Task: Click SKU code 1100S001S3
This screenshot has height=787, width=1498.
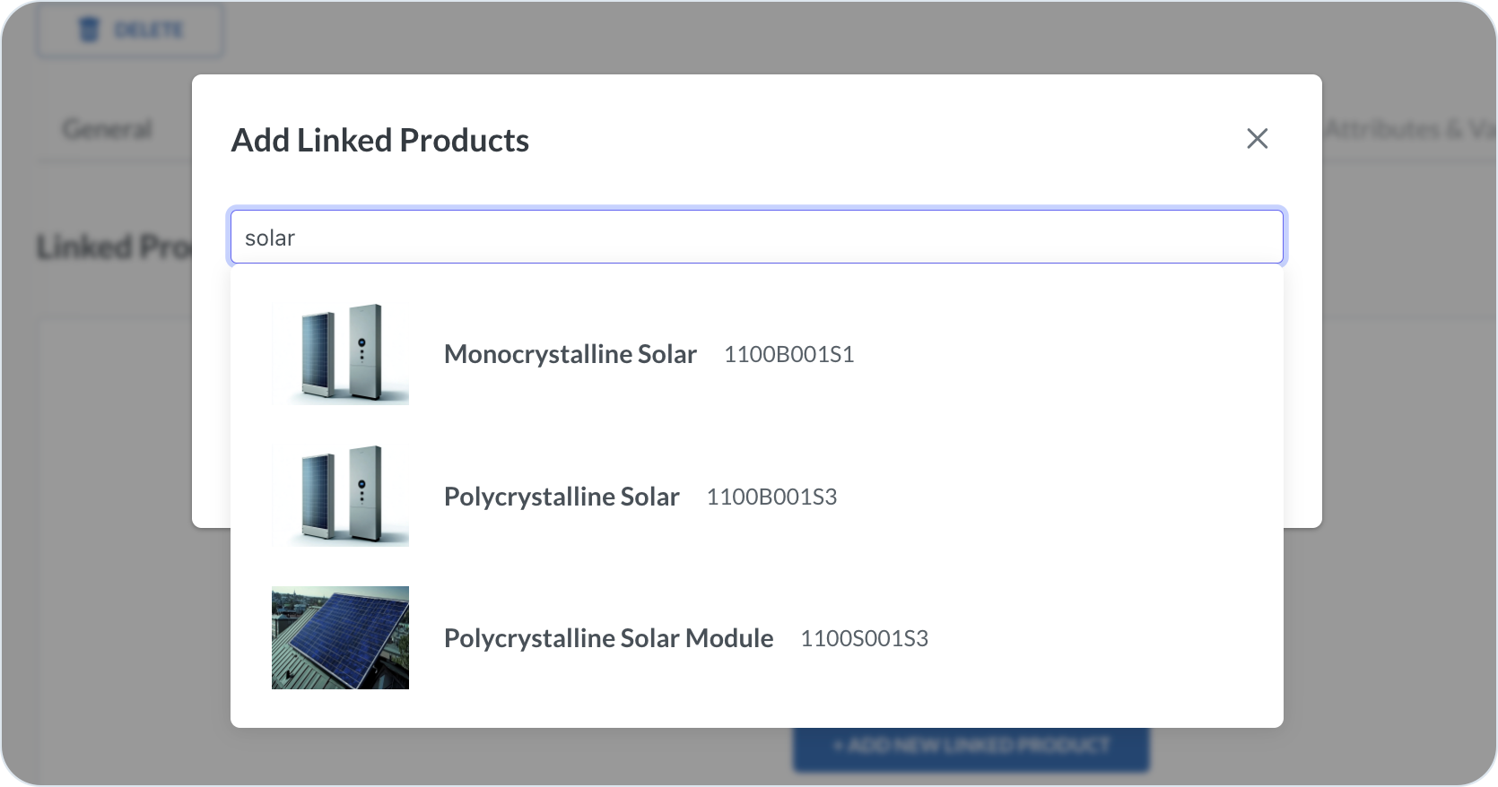Action: tap(864, 638)
